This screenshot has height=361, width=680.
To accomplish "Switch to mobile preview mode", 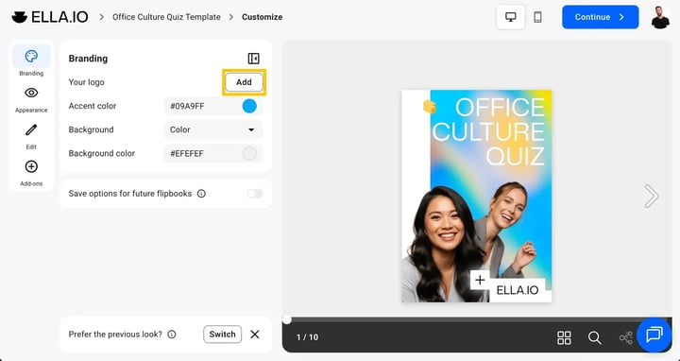I will (537, 17).
